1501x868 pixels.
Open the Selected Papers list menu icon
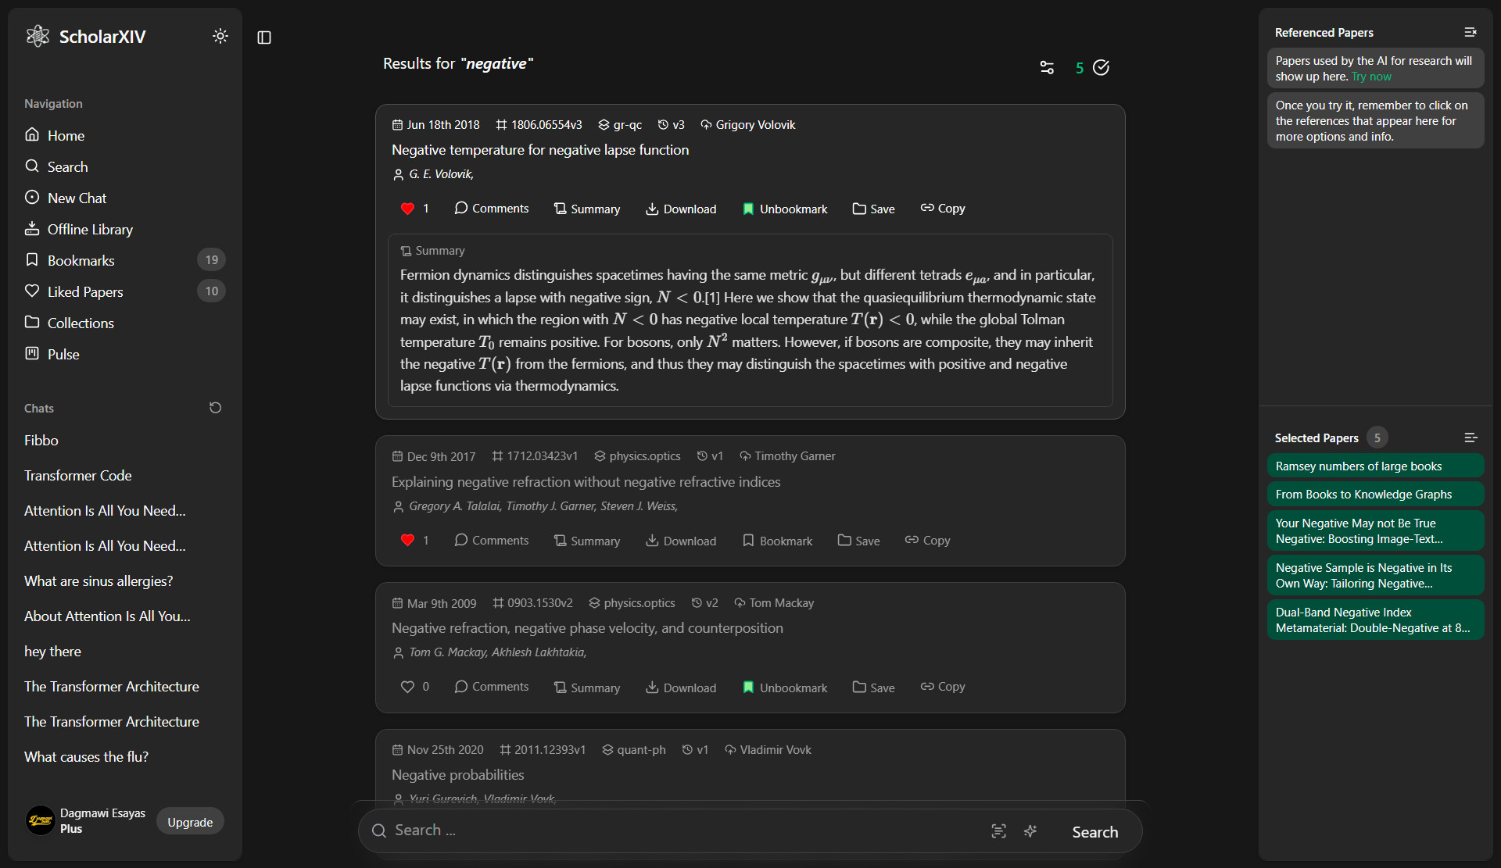click(x=1471, y=438)
